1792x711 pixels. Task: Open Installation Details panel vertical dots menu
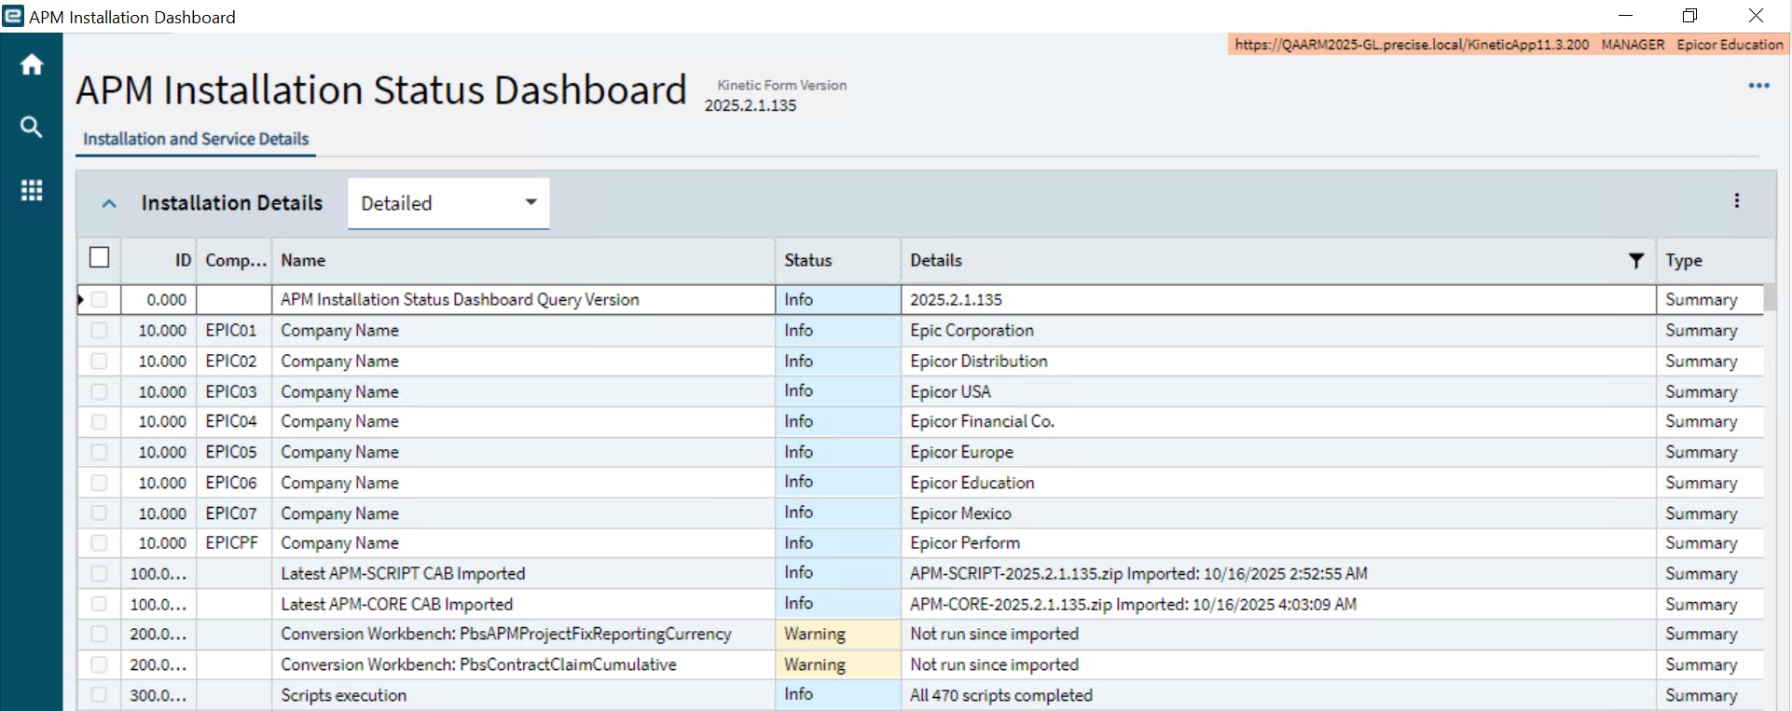click(x=1736, y=200)
